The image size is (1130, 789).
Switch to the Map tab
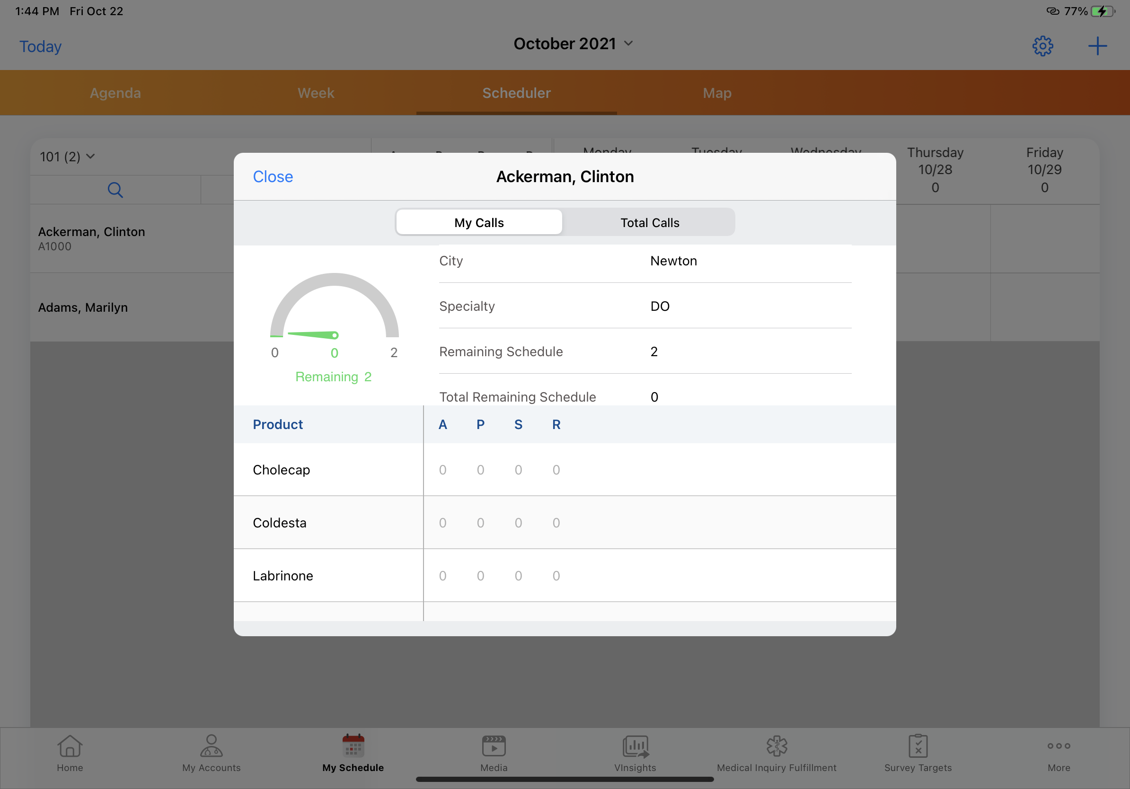pyautogui.click(x=716, y=93)
